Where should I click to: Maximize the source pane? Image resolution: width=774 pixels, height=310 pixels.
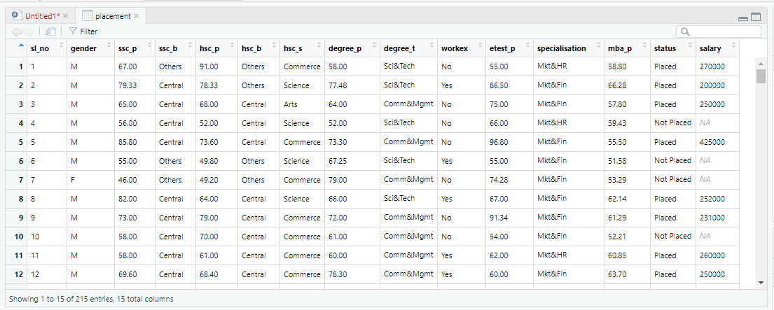pyautogui.click(x=756, y=17)
